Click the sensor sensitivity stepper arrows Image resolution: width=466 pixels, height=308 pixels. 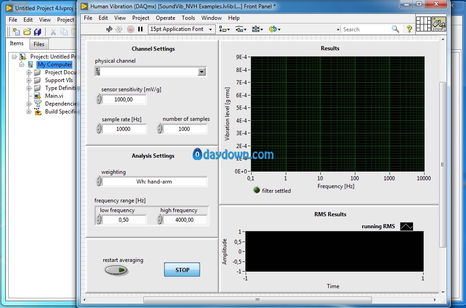(x=99, y=99)
